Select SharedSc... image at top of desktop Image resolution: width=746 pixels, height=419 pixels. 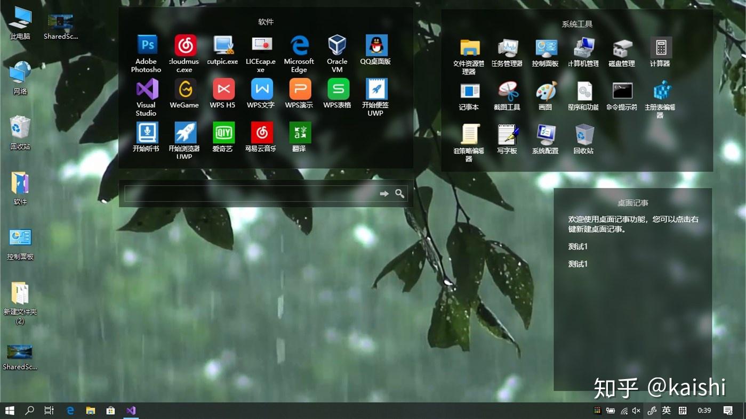[x=60, y=27]
